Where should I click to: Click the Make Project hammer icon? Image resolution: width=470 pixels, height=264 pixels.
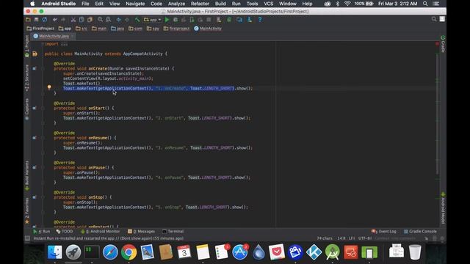coord(137,20)
